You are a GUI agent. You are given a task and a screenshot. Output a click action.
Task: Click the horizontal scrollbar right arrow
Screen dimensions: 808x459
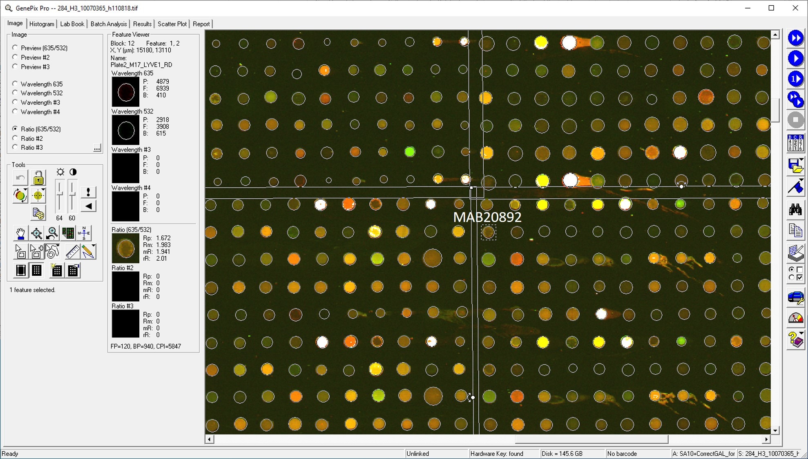(x=766, y=439)
